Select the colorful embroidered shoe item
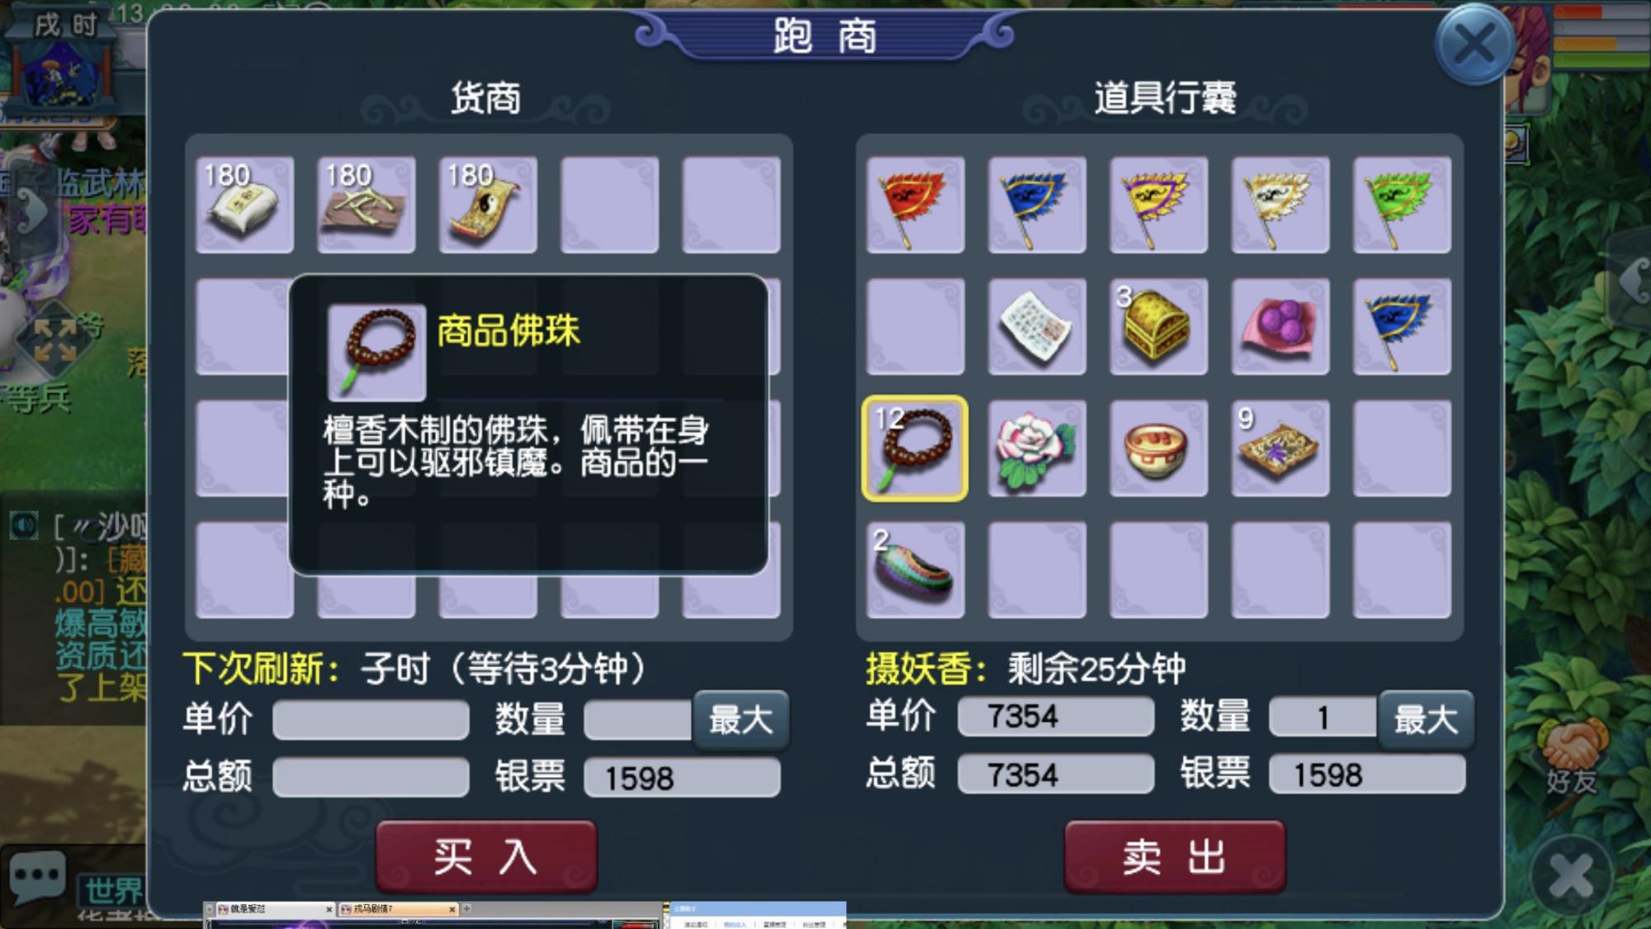Screen dimensions: 1651x929 (915, 570)
